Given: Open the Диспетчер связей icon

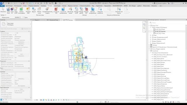Looking at the screenshot, I should pyautogui.click(x=70, y=9).
